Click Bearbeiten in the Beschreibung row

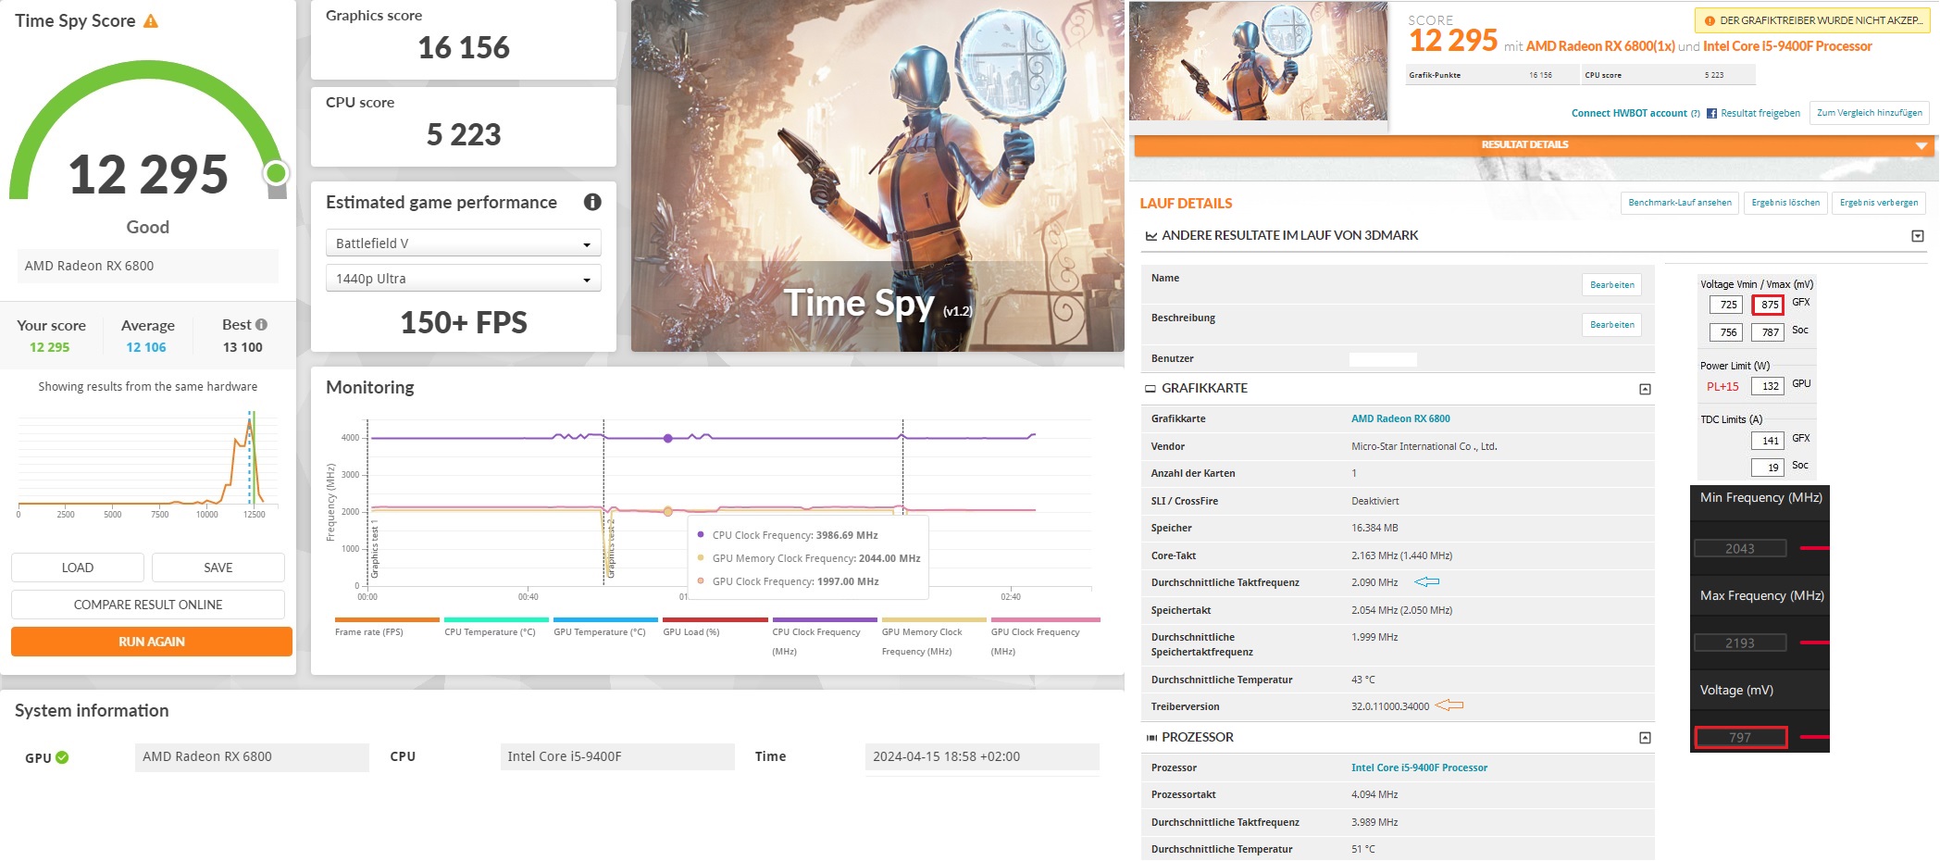[x=1611, y=325]
